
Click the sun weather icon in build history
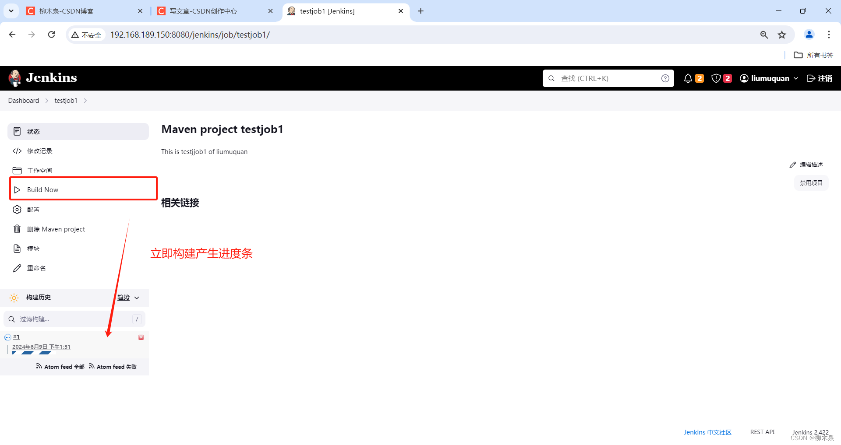tap(14, 298)
